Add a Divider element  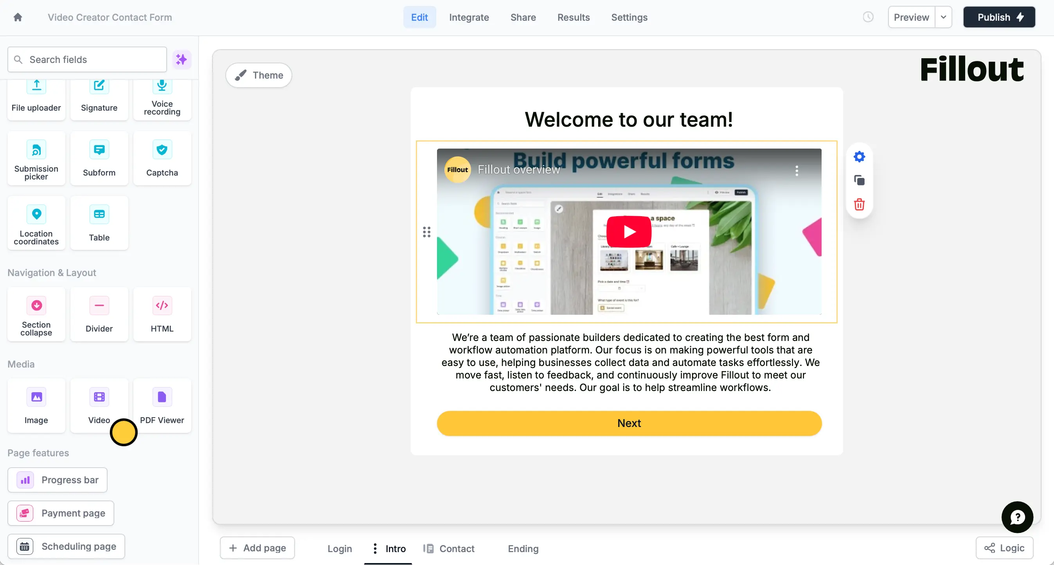(x=99, y=314)
